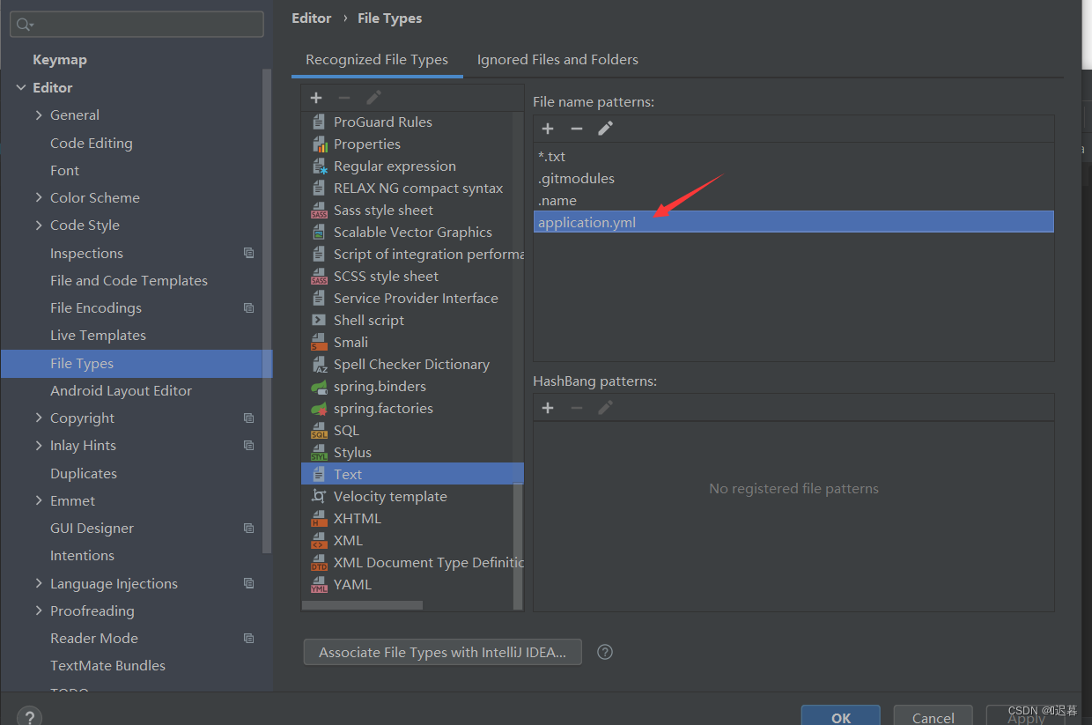Select application.yml pattern
Screen dimensions: 1092x725
(x=793, y=222)
